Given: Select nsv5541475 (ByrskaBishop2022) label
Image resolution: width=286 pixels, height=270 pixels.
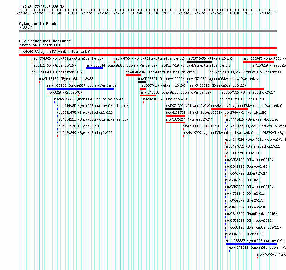Looking at the screenshot, I should [85, 113].
